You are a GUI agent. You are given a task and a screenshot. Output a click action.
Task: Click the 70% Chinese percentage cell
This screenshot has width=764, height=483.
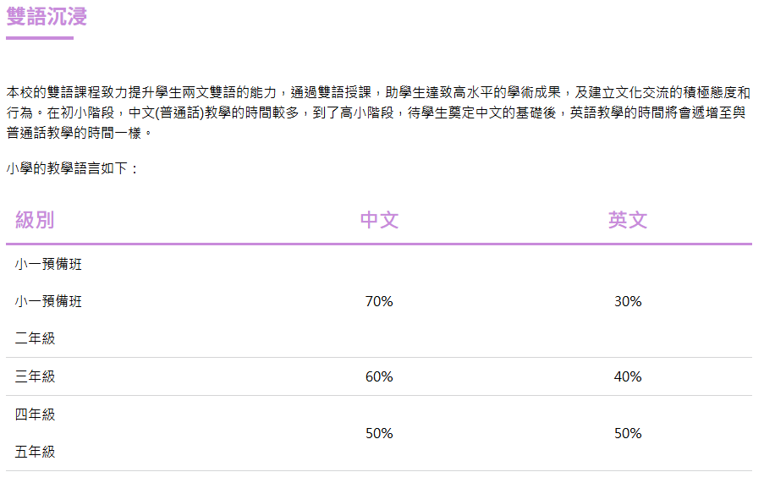(379, 301)
